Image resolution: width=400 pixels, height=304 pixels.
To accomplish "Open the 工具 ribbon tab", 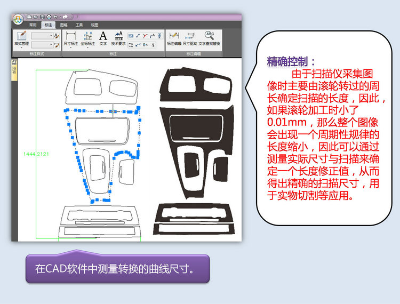I will tap(79, 25).
